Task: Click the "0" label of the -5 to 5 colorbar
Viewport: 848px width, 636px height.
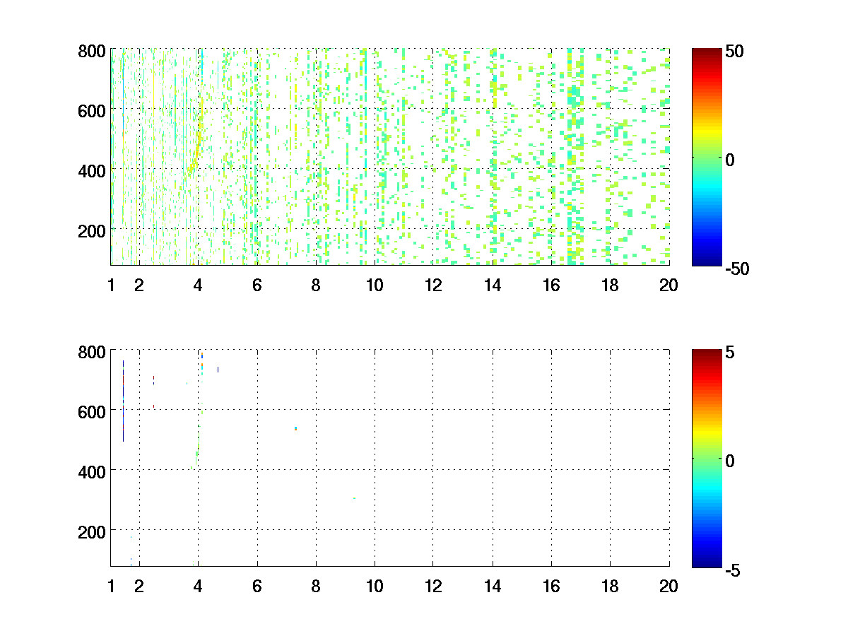Action: (x=731, y=461)
